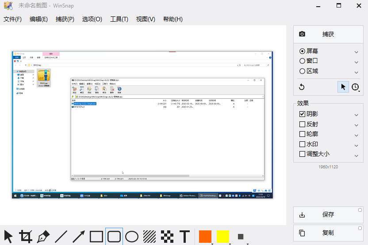
Task: Open the capture delay timer icon
Action: click(355, 87)
